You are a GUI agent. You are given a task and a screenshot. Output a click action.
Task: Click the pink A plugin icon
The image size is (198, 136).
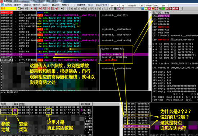click(149, 9)
